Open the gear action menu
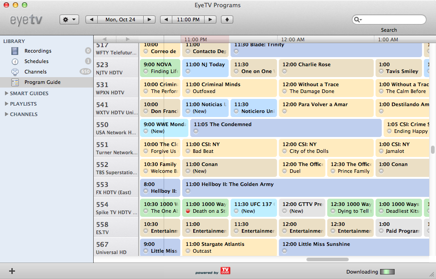This screenshot has width=436, height=279. click(69, 20)
